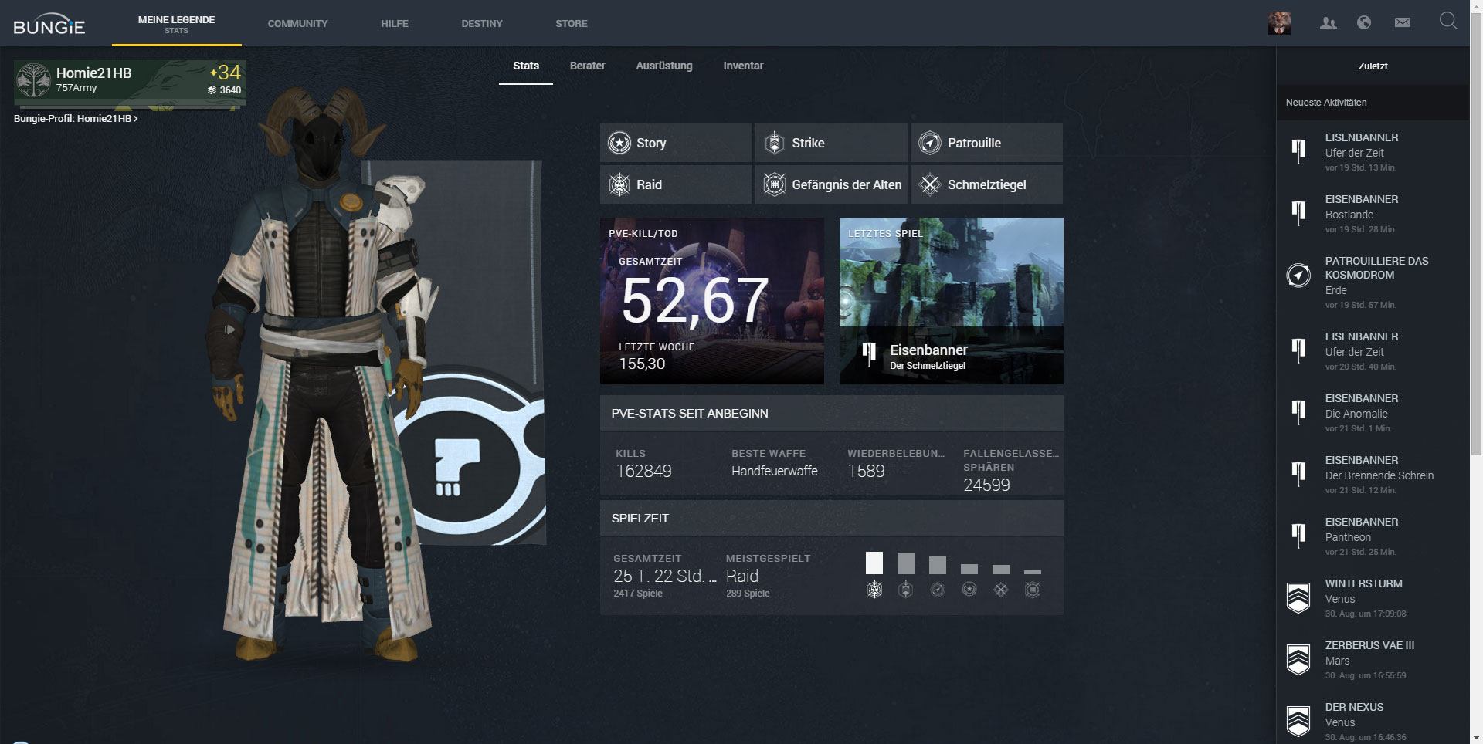Screen dimensions: 1483x744
Task: Open the Ausrüstung tab
Action: pyautogui.click(x=663, y=66)
